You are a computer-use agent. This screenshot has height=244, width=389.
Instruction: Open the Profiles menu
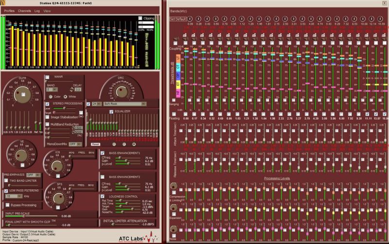(9, 10)
